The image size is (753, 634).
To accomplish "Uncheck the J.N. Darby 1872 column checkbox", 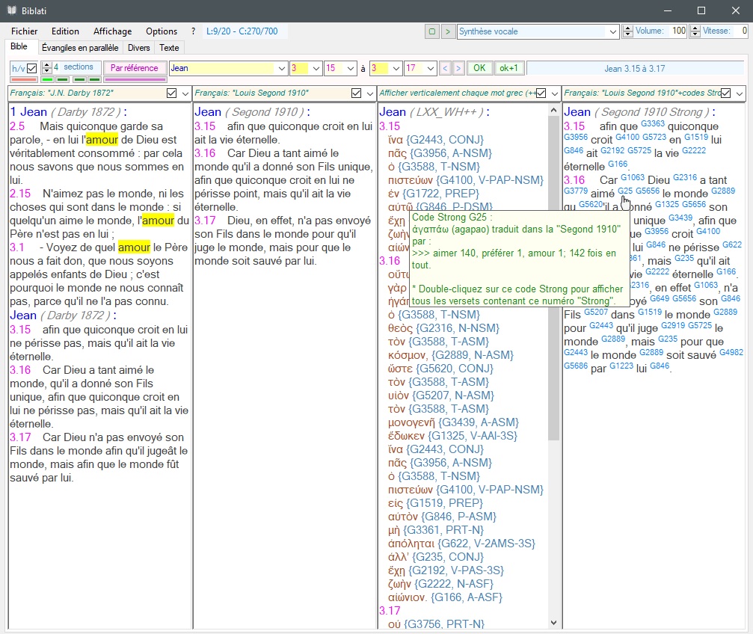I will 172,93.
